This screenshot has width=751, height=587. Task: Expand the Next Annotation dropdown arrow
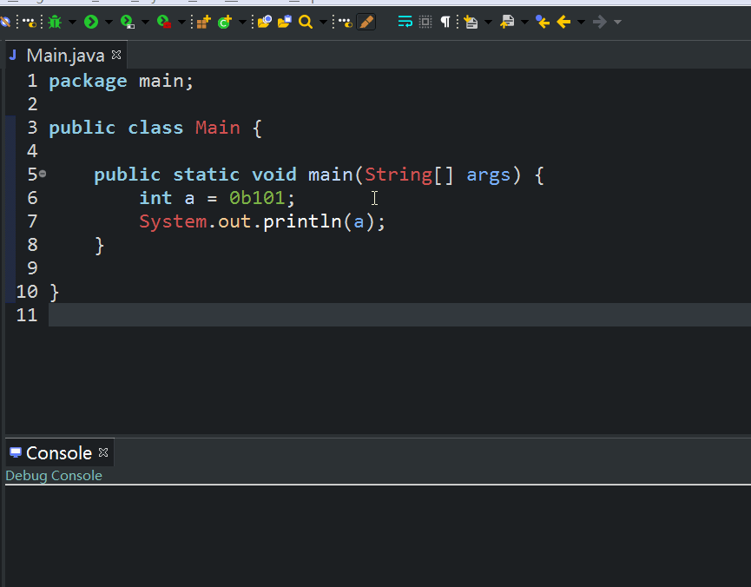point(489,22)
